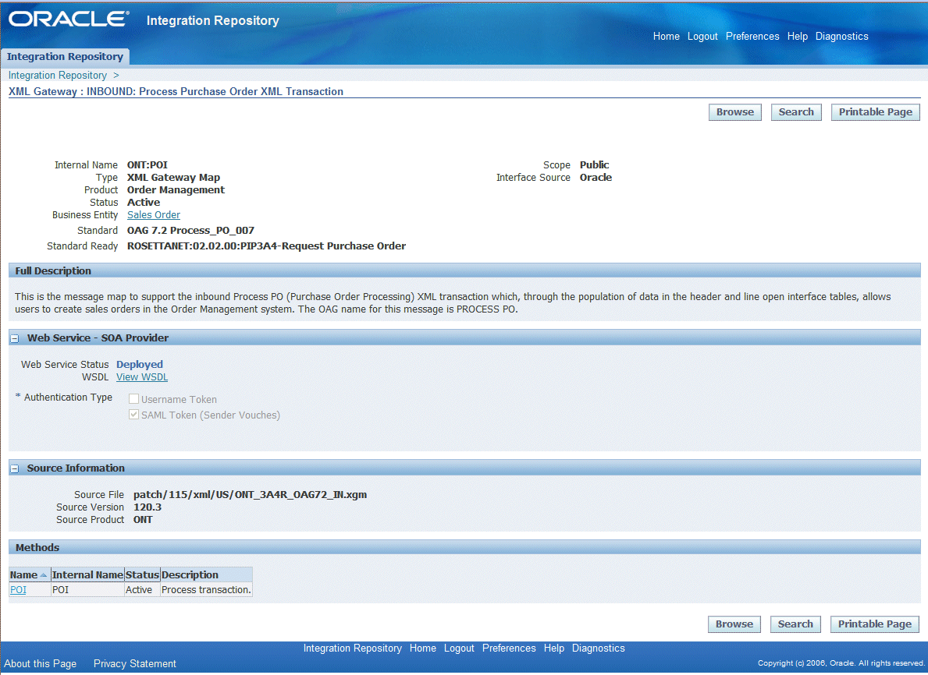The width and height of the screenshot is (928, 675).
Task: Select the OAG 7.2 Process_PO_007 standard value
Action: [190, 231]
